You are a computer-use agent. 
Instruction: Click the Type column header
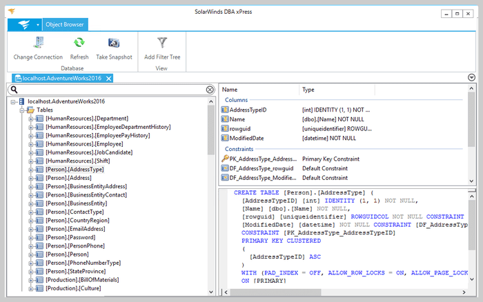coord(337,90)
